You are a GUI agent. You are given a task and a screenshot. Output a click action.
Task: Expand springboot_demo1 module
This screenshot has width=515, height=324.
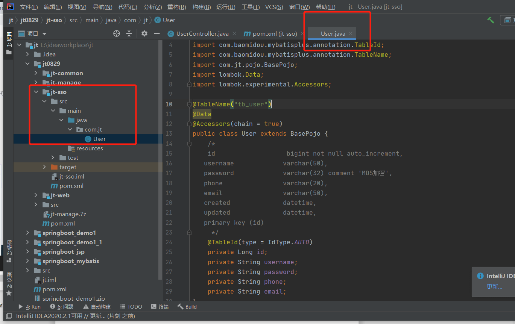[27, 233]
